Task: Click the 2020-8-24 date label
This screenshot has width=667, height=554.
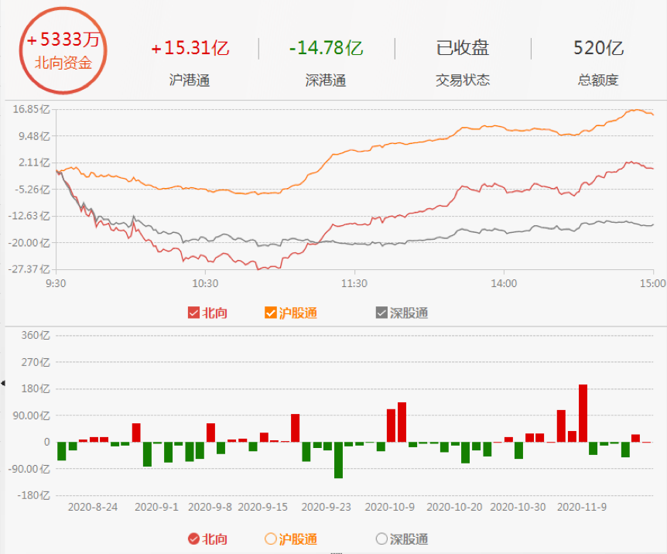Action: (93, 508)
